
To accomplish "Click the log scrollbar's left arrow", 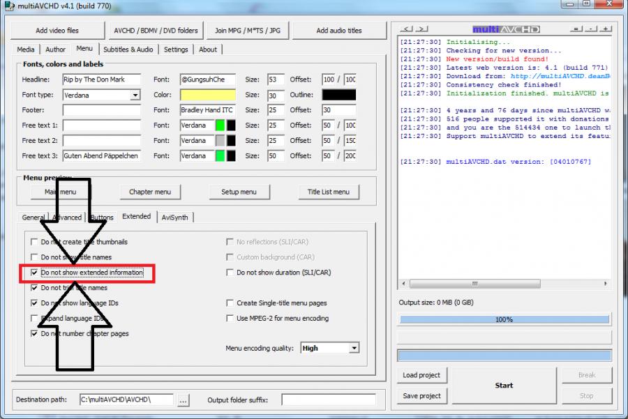I will [404, 284].
